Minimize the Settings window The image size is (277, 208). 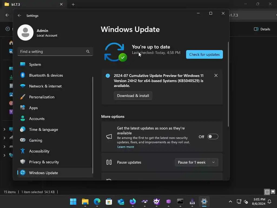tap(198, 13)
